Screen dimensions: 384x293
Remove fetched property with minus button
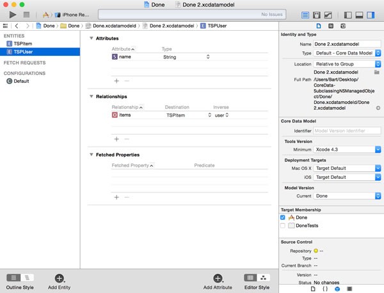click(x=127, y=197)
